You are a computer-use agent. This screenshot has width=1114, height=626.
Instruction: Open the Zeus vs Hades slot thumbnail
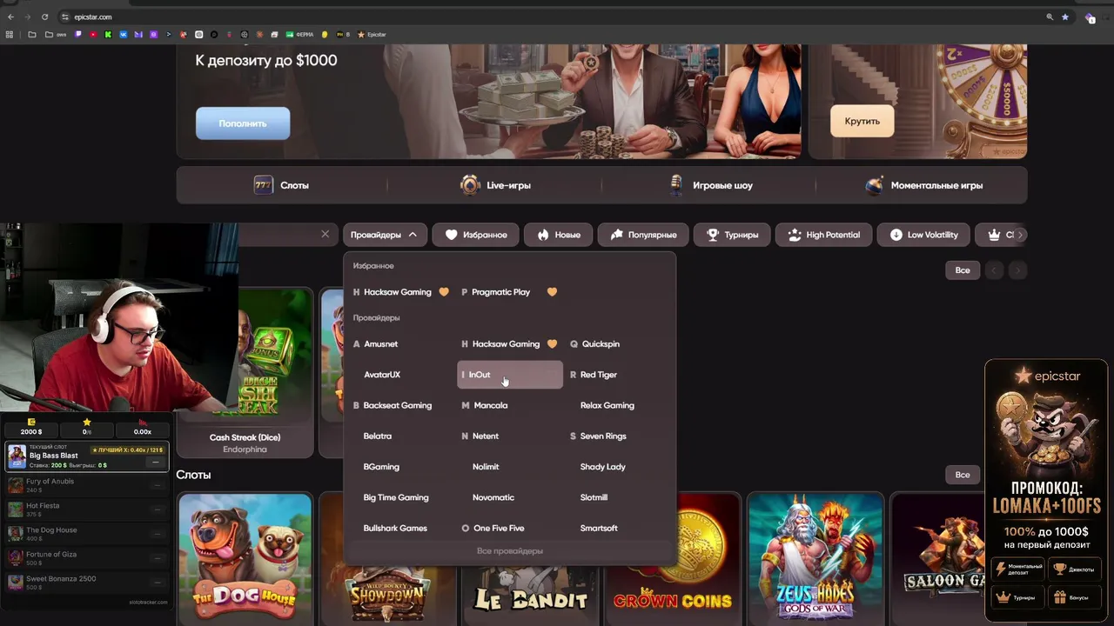815,558
